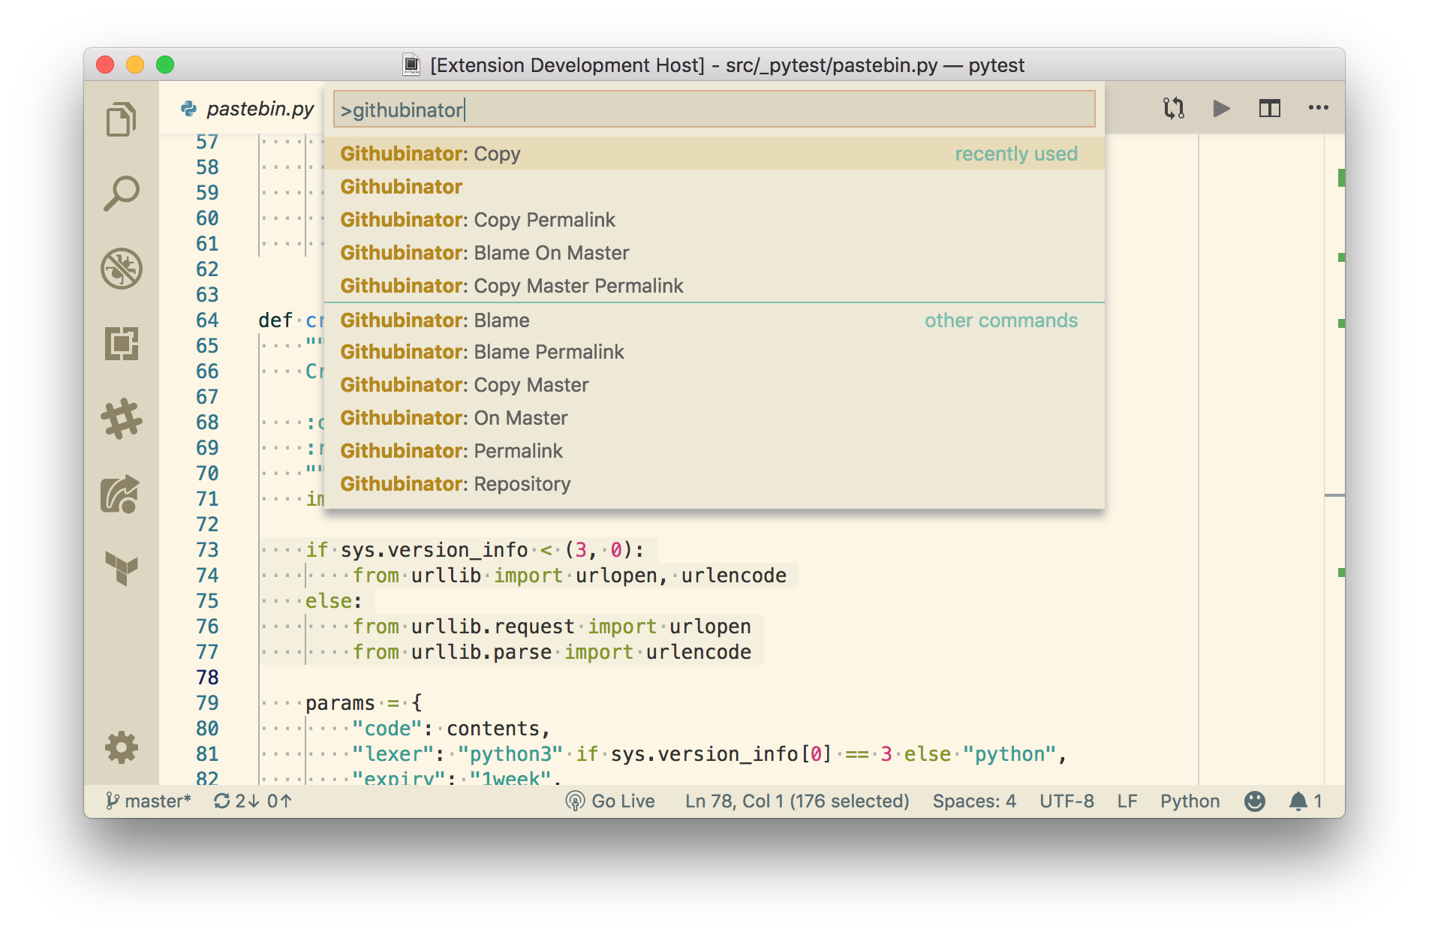Open the Manage settings gear
This screenshot has width=1429, height=938.
point(121,747)
